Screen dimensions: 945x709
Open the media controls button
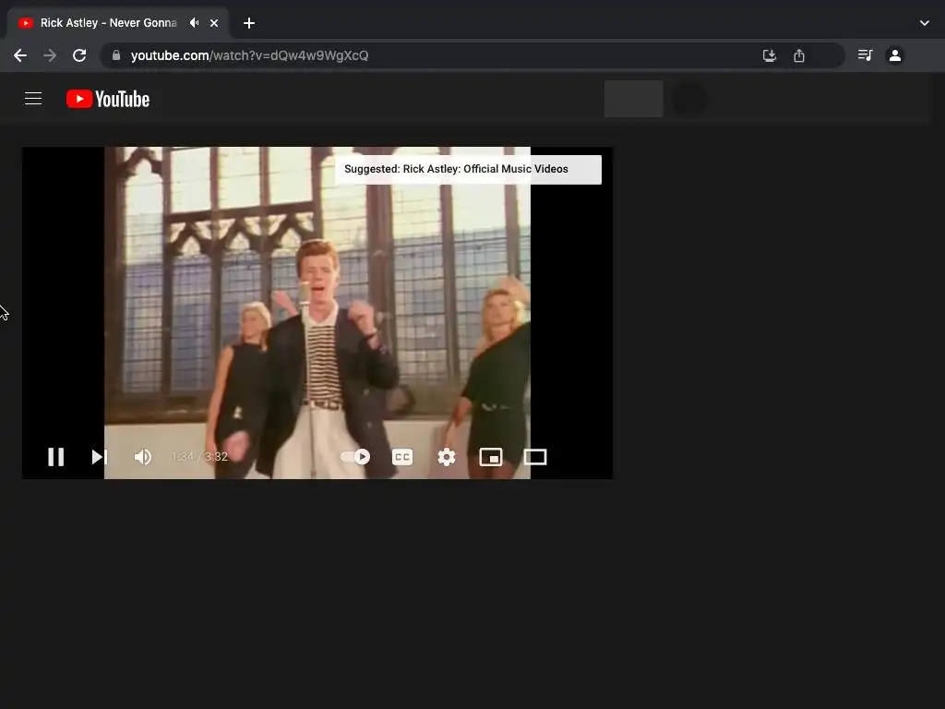point(866,55)
